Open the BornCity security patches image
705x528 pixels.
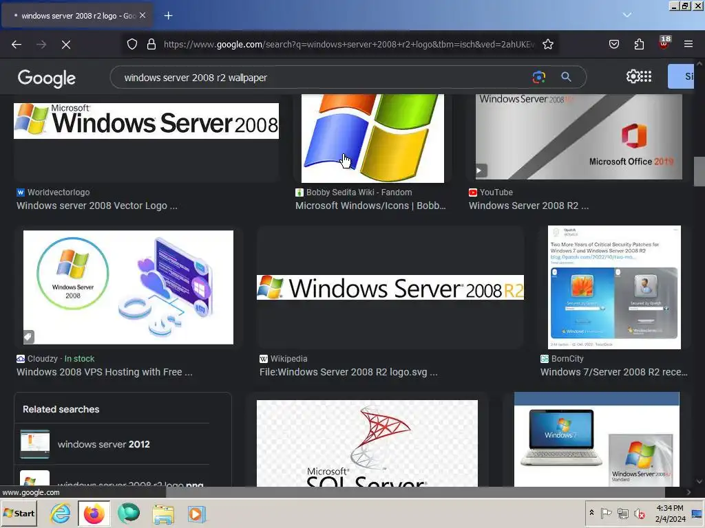pos(614,287)
